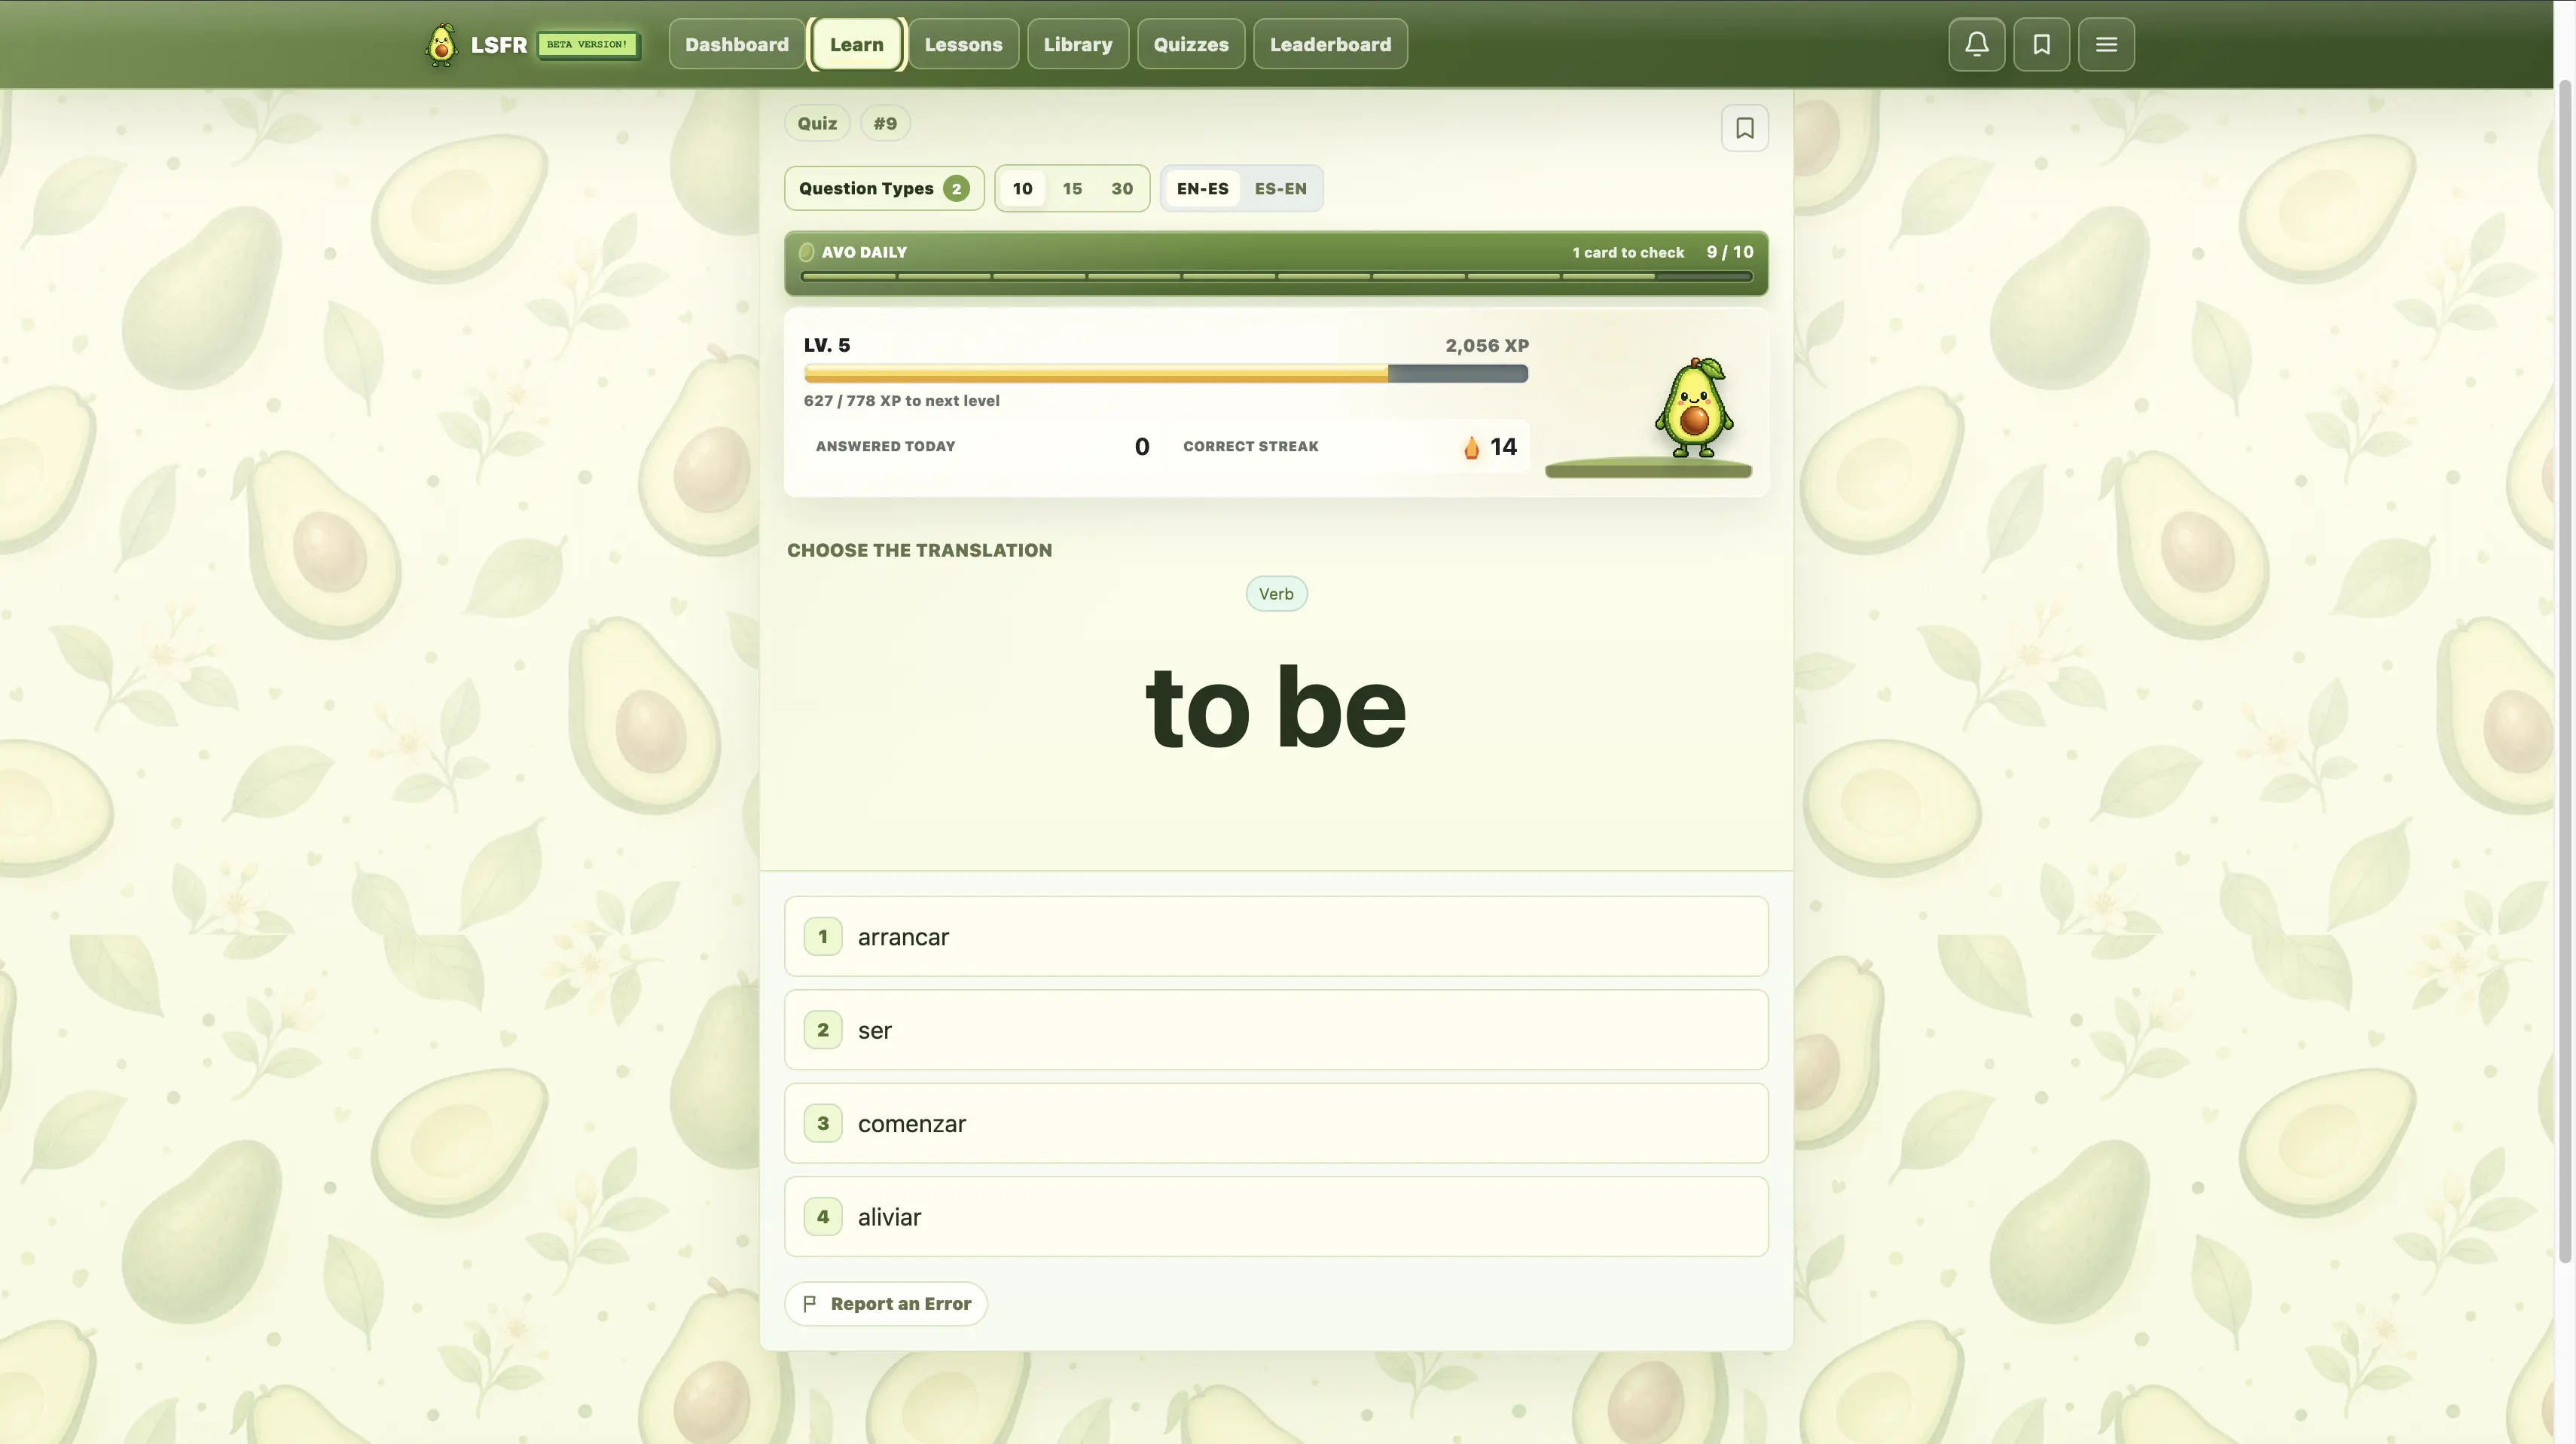The image size is (2576, 1444).
Task: Open saved bookmarks in the top bar
Action: 2041,44
